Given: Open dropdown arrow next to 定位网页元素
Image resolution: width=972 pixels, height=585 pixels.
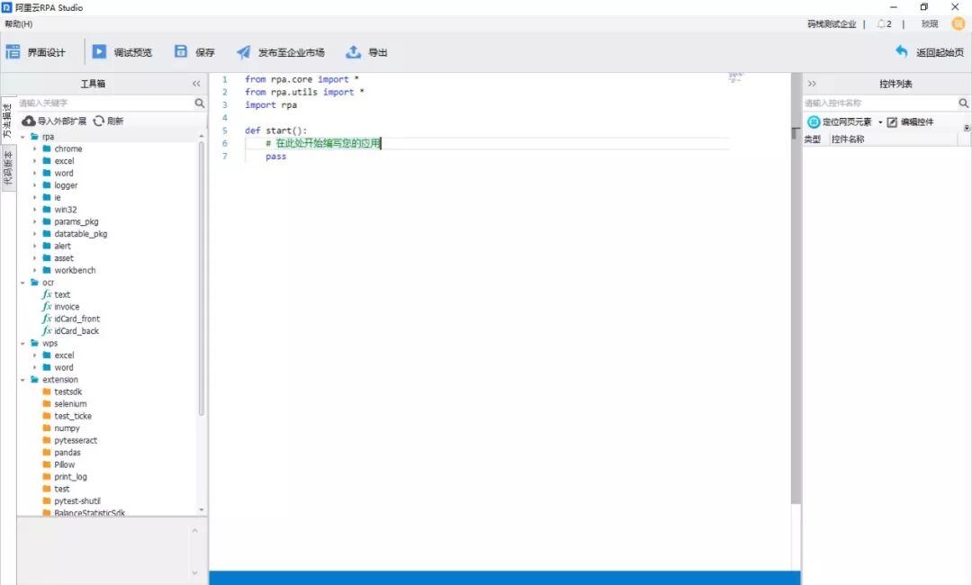Looking at the screenshot, I should coord(879,122).
